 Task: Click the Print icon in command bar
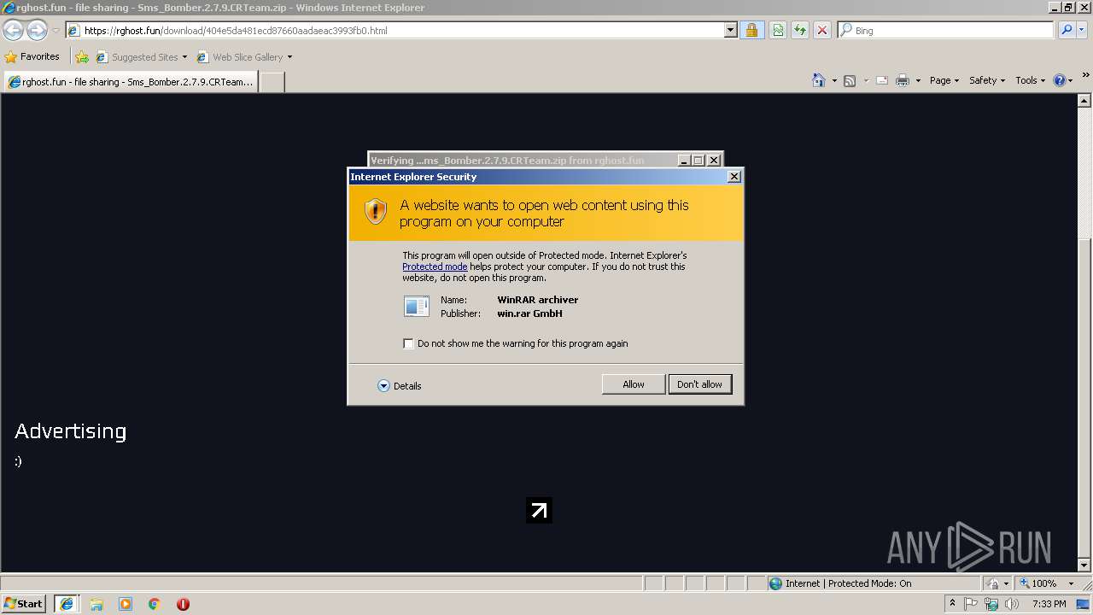902,80
